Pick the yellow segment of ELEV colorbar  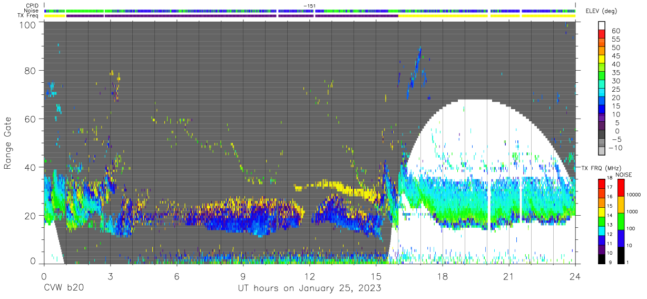602,59
